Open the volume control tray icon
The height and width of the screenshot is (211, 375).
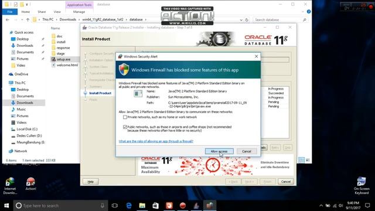coord(341,206)
